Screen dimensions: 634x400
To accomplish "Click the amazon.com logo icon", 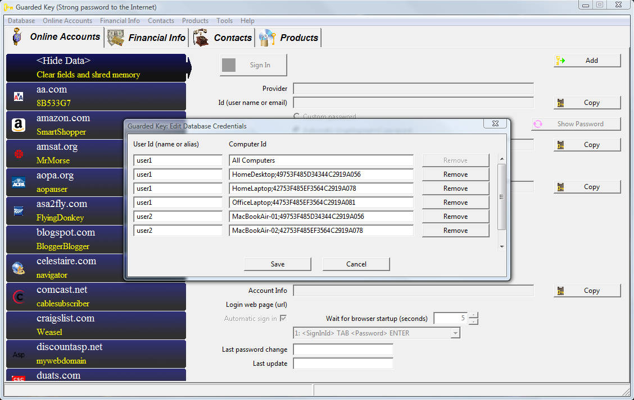I will tap(19, 125).
